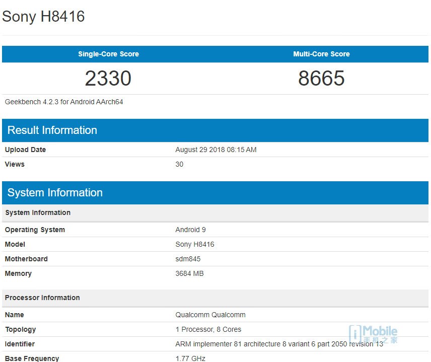Click the Upload Date row label
Image resolution: width=431 pixels, height=362 pixels.
click(x=25, y=150)
